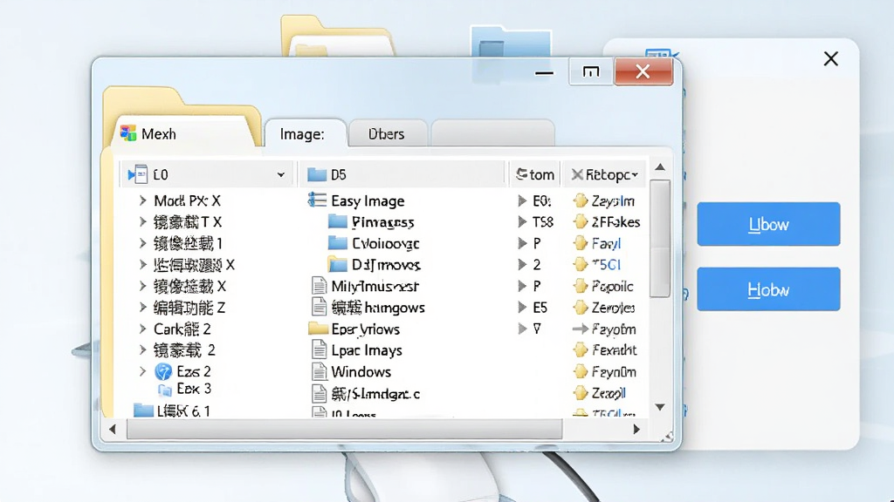This screenshot has height=502, width=894.
Task: Select the Popoilc entry text
Action: point(612,286)
